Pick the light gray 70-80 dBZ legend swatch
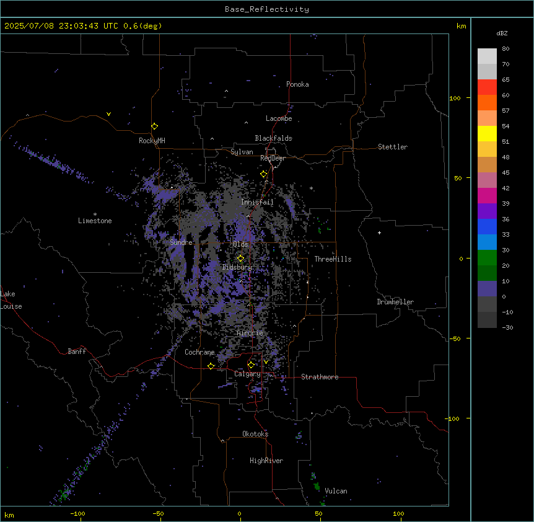This screenshot has width=534, height=522. 487,56
